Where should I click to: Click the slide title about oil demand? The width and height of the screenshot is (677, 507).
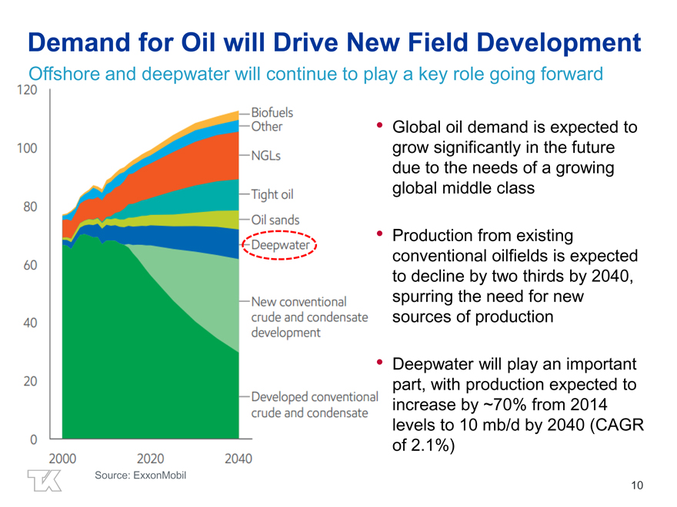click(x=334, y=43)
